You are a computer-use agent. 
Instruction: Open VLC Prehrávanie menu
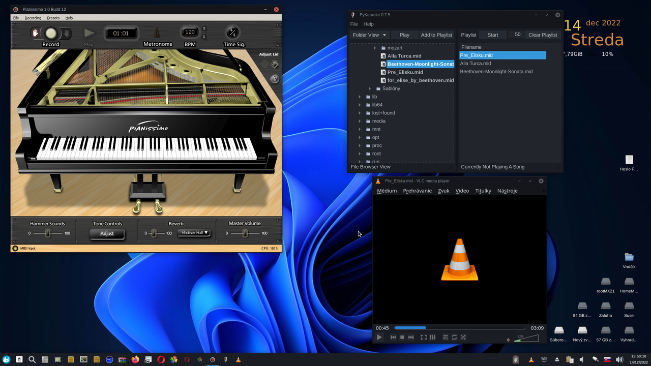[x=417, y=191]
